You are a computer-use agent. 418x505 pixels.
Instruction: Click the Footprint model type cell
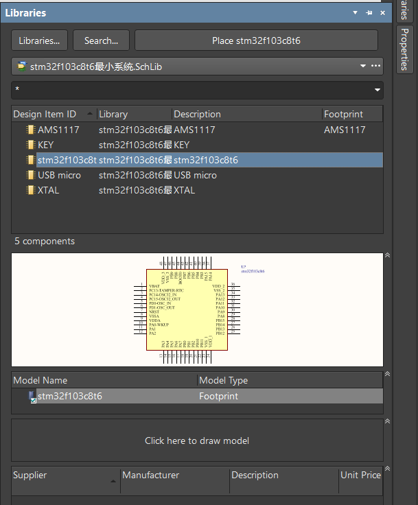218,396
